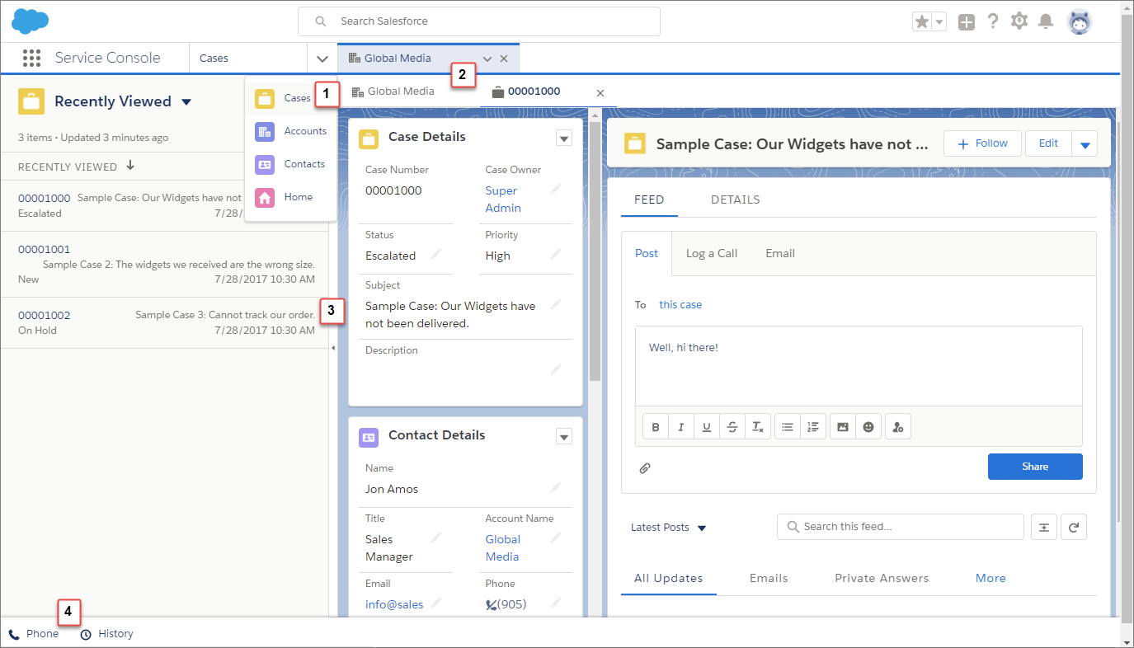Open Case Details card dropdown menu
Screen dimensions: 1134x648
pos(564,138)
